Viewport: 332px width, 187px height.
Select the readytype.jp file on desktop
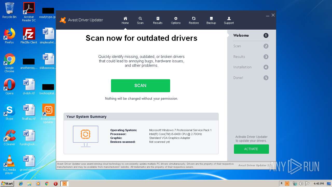coord(48,13)
